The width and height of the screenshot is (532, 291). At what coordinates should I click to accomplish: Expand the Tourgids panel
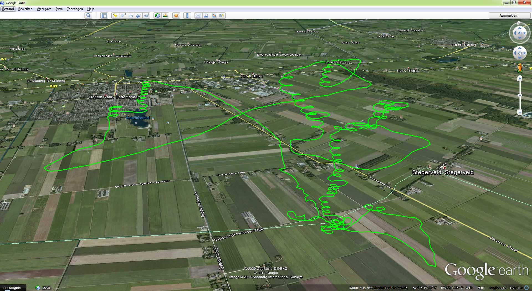(12, 288)
